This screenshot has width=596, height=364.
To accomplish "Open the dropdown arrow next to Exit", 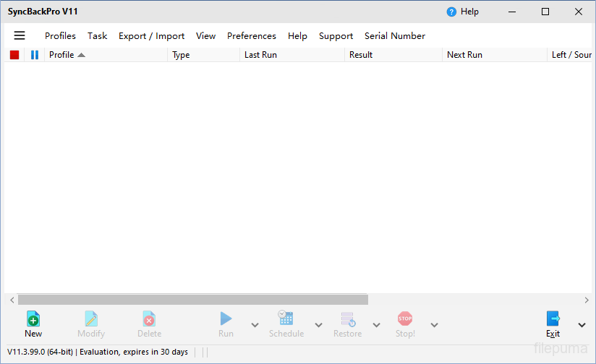I will pyautogui.click(x=582, y=325).
